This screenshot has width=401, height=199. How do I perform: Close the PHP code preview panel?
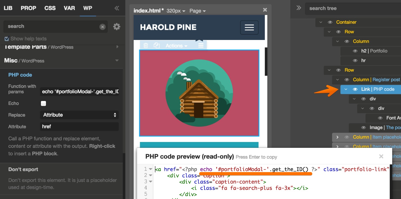pyautogui.click(x=381, y=156)
